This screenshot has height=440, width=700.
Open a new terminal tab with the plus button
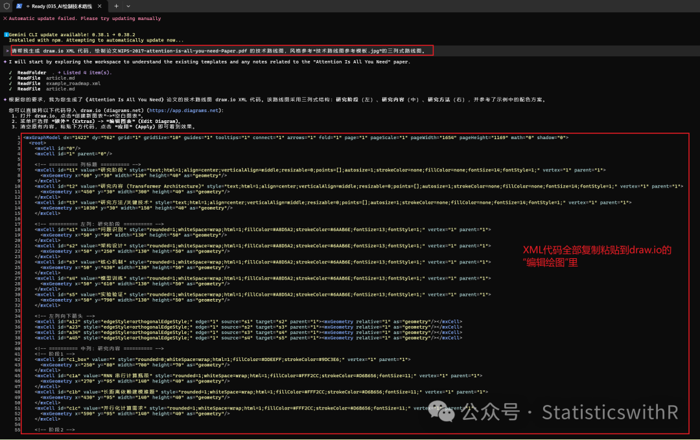click(x=117, y=6)
